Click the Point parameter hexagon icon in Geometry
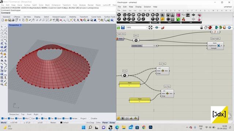The height and width of the screenshot is (131, 234). point(119,15)
